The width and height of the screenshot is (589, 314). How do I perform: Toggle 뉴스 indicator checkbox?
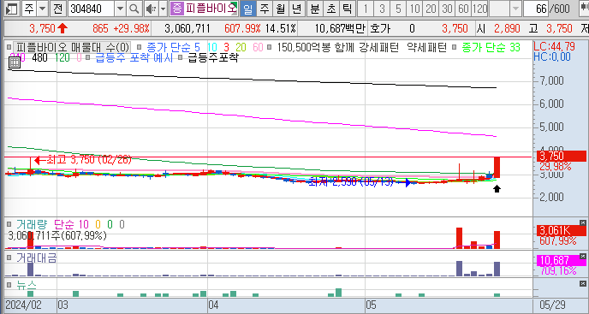9,284
